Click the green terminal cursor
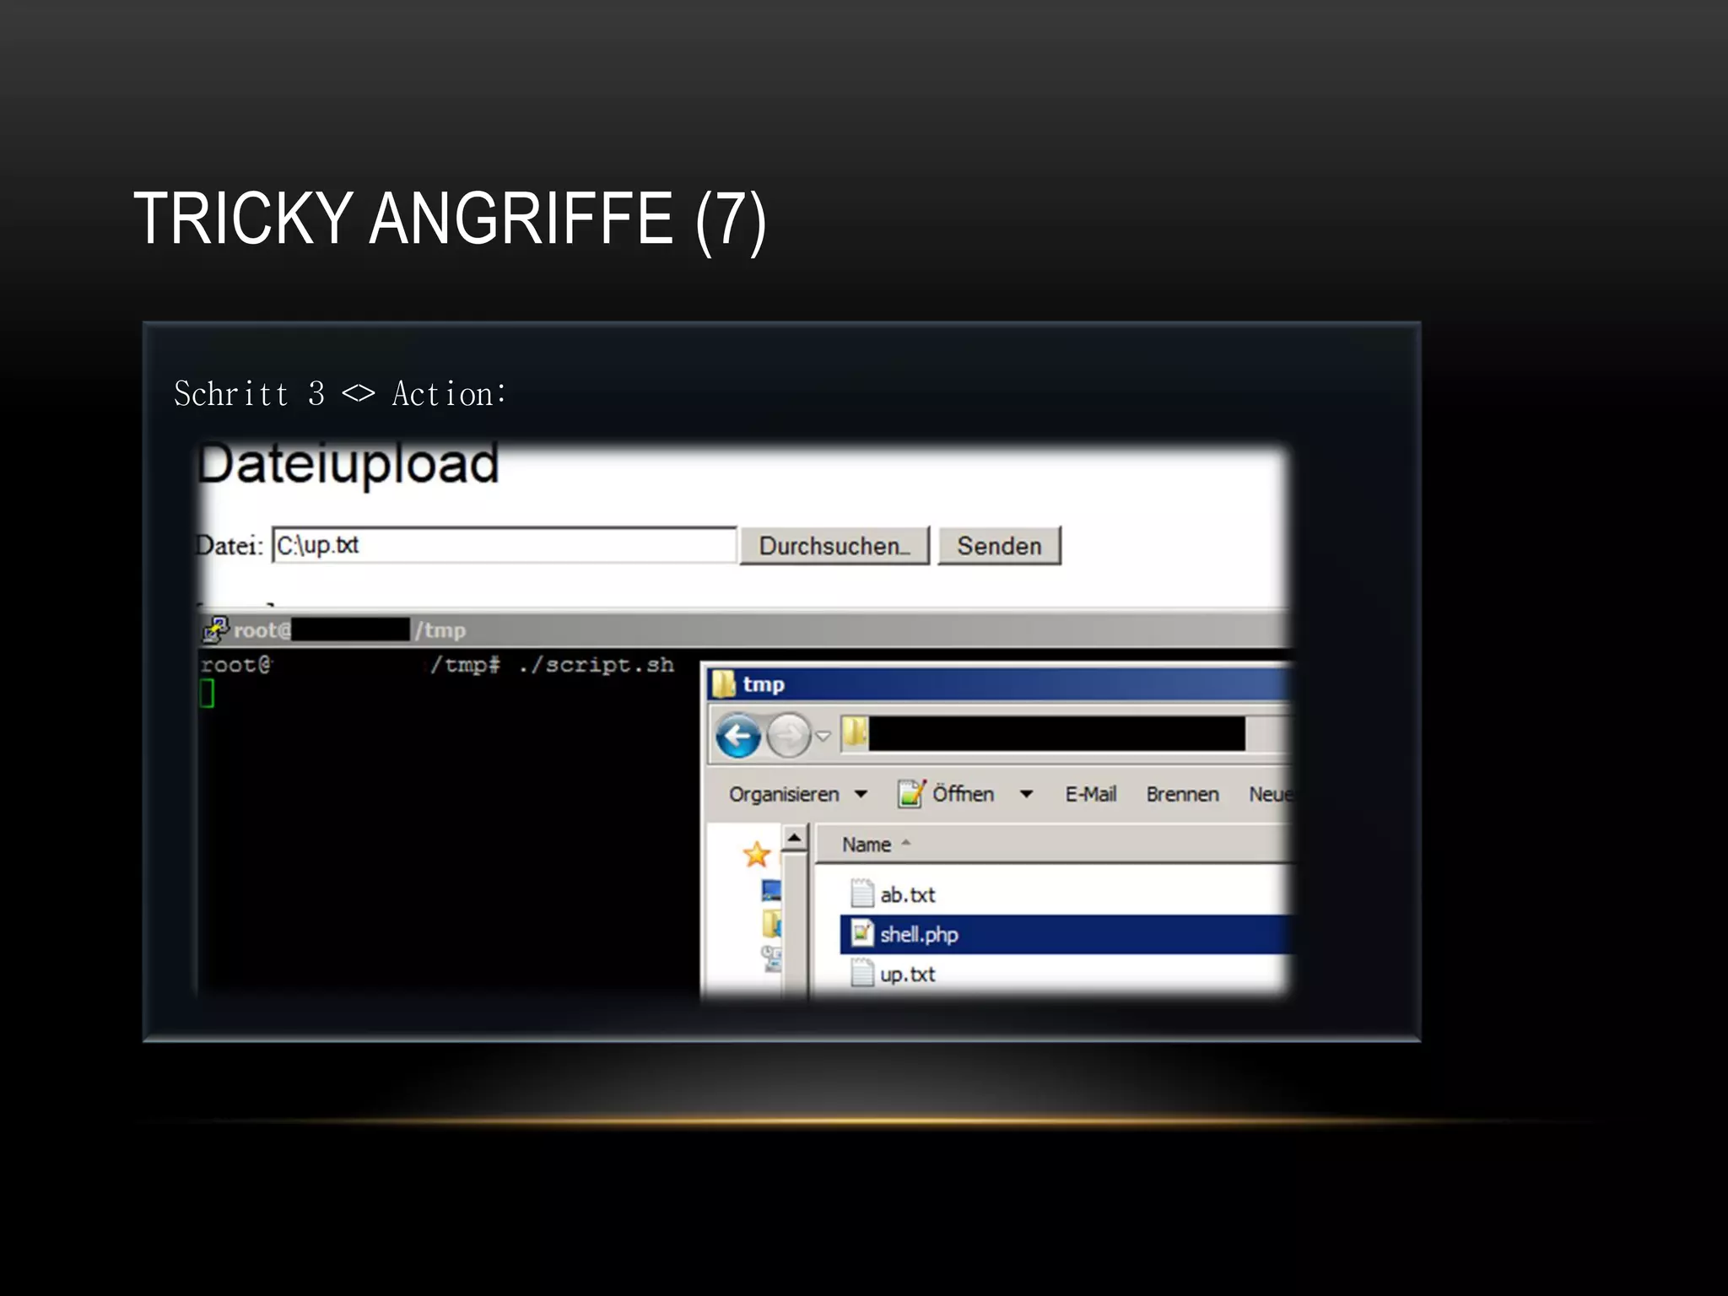The height and width of the screenshot is (1296, 1728). [207, 694]
